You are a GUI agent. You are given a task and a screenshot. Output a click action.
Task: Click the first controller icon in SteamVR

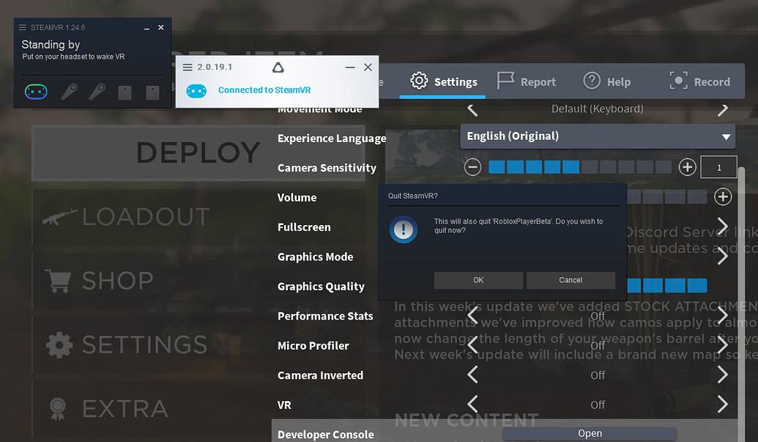pos(69,92)
